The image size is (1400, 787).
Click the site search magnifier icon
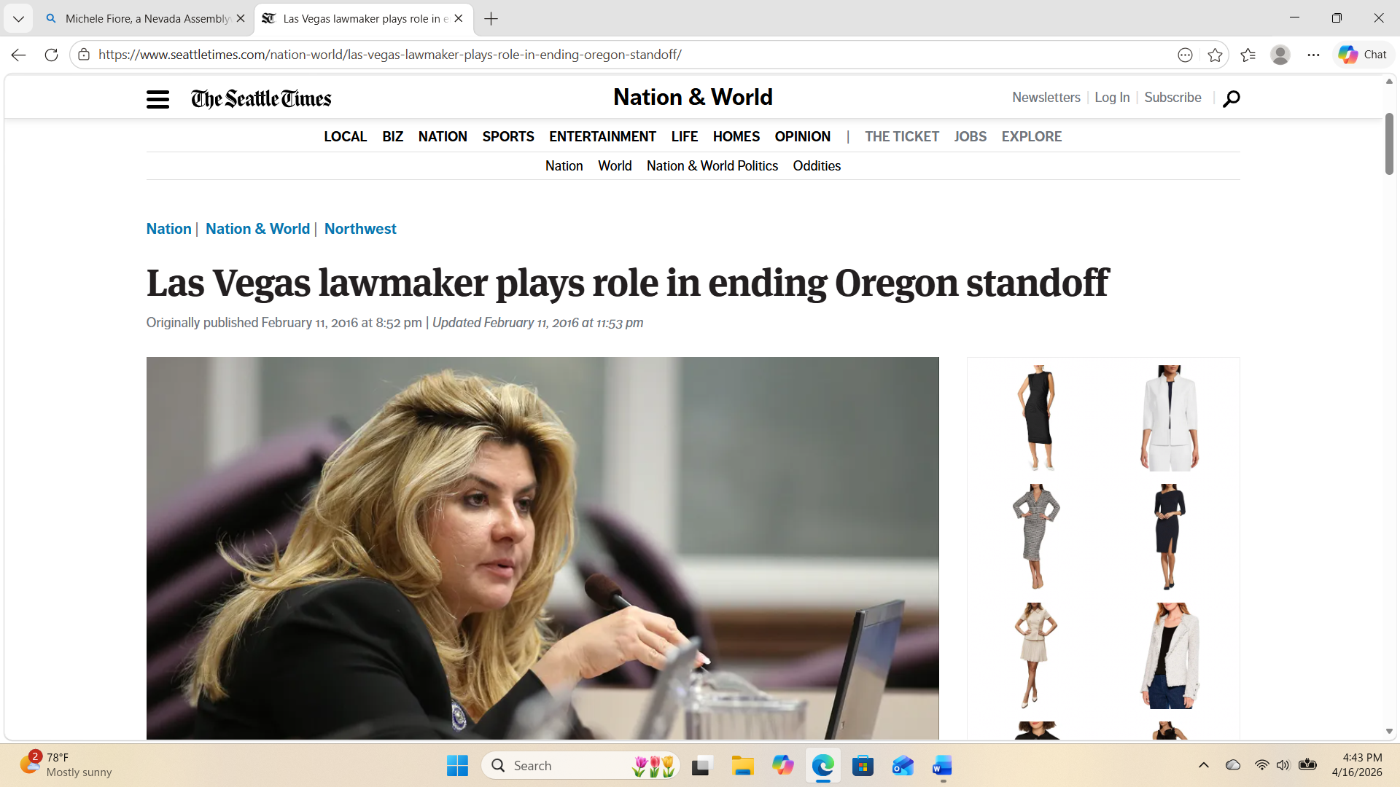pos(1231,98)
